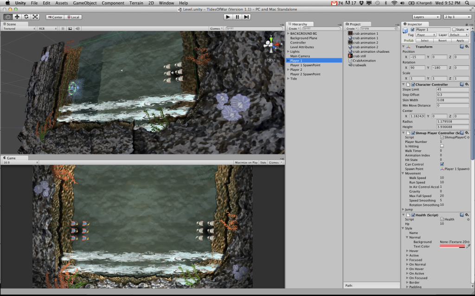475x296 pixels.
Task: Click Maximize on Play button
Action: (246, 162)
